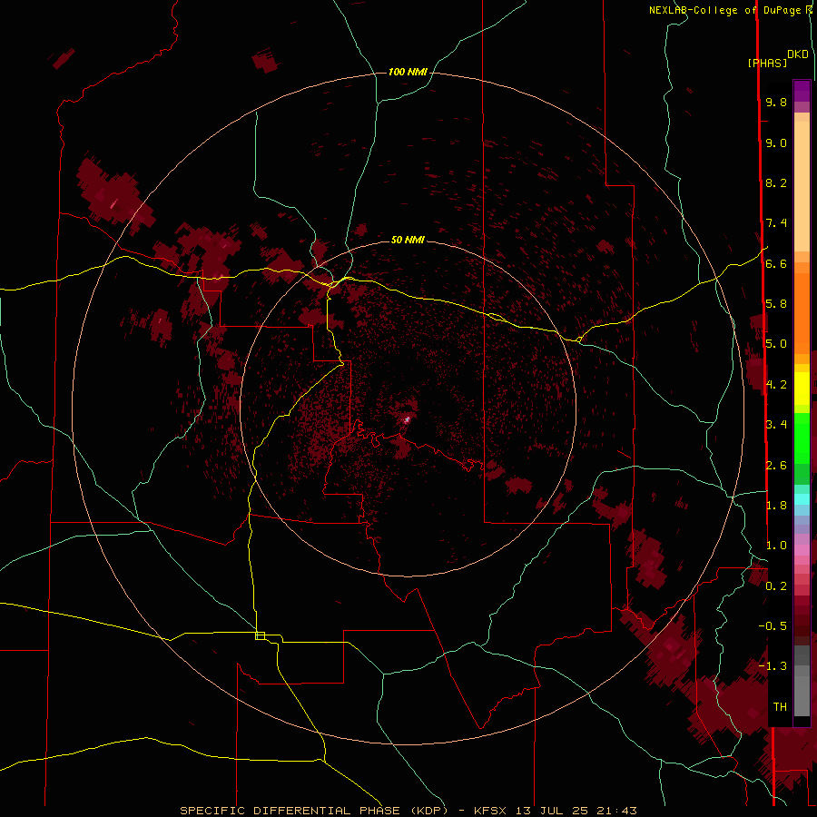The image size is (817, 817).
Task: Click the 5.0 value on the color scale
Action: pos(776,344)
